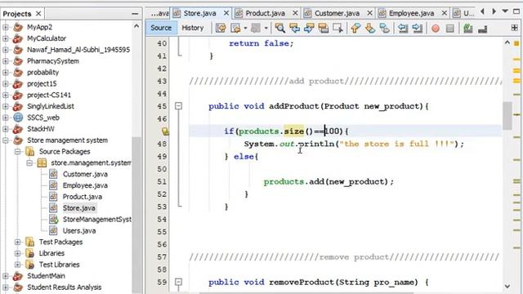Switch to the Product.java tab
523x294 pixels.
(265, 13)
